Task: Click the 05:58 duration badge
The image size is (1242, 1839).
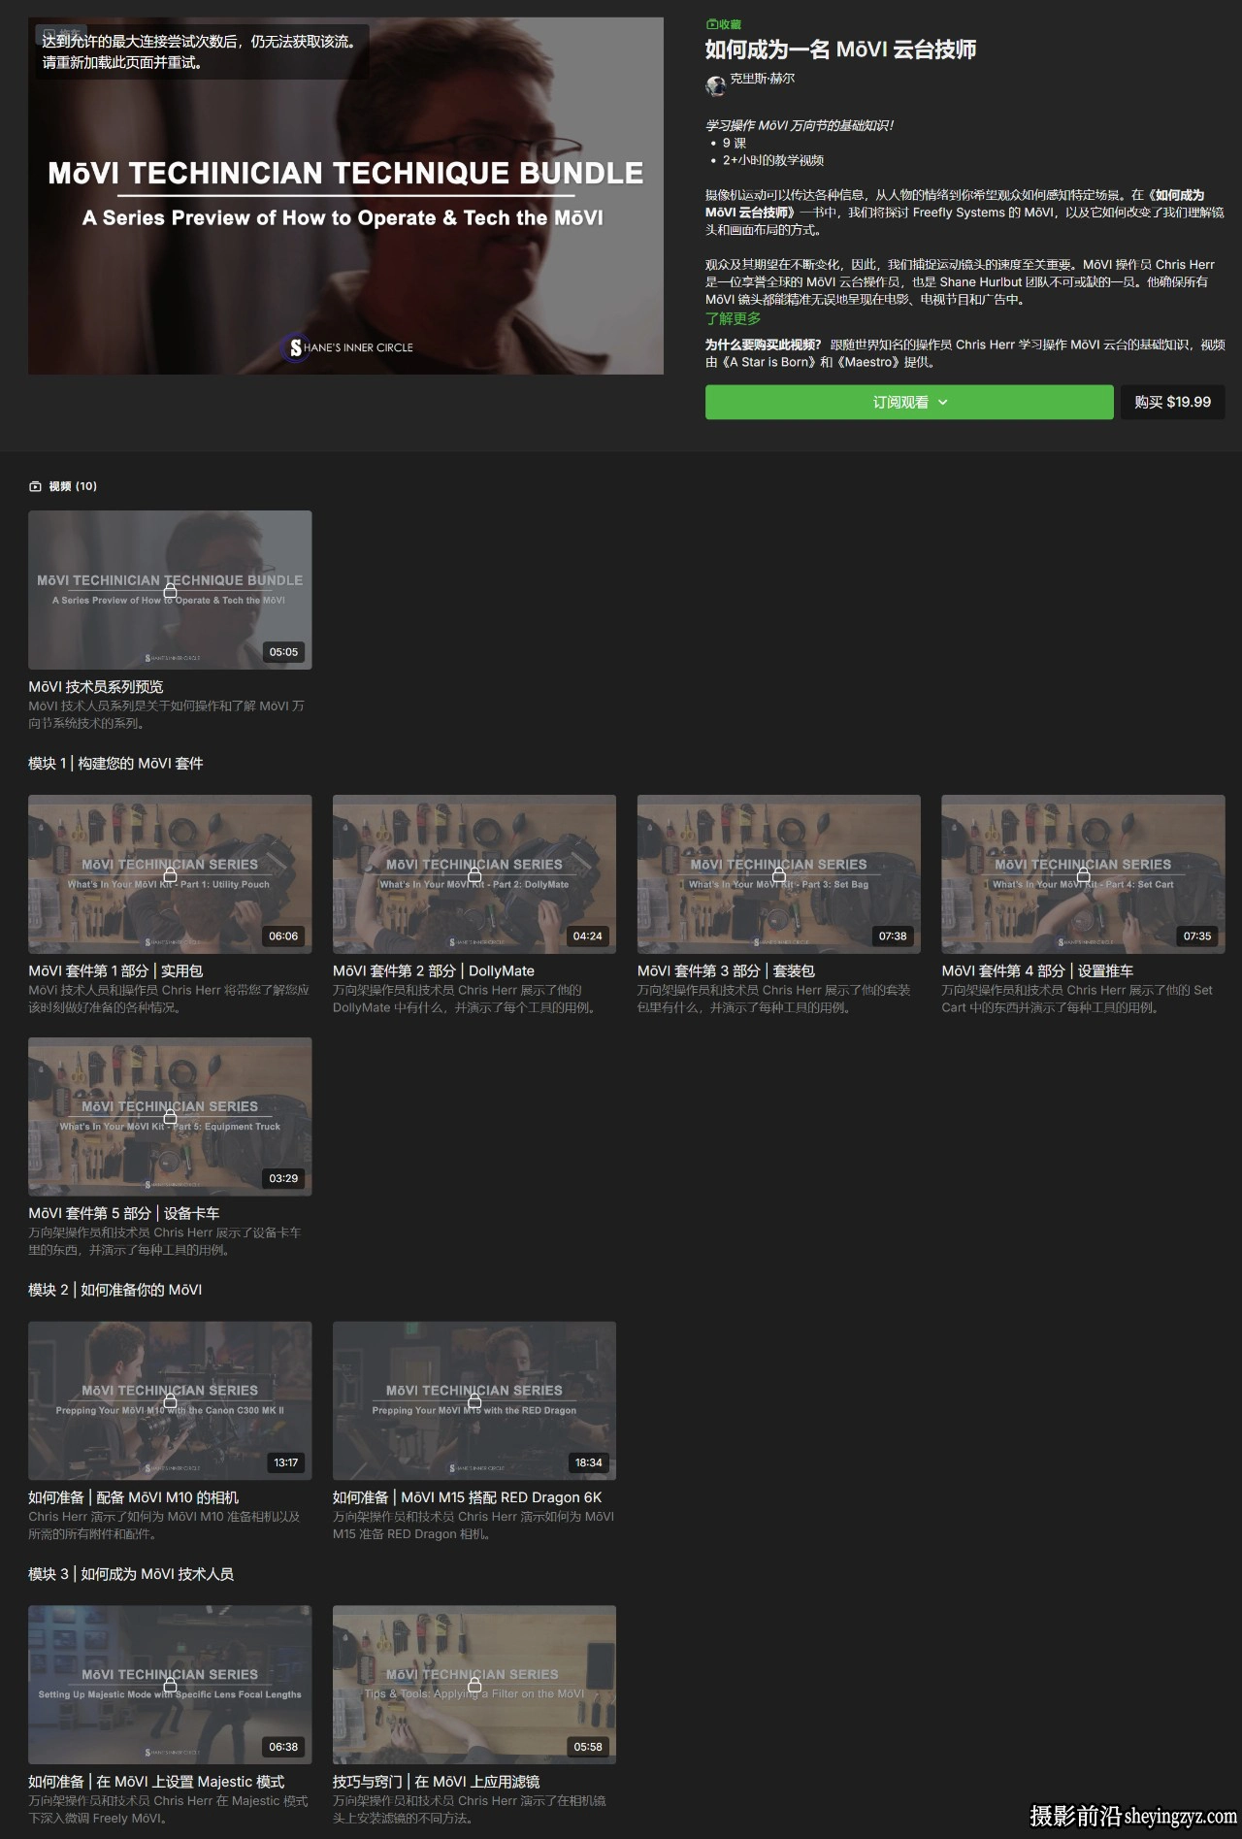Action: (588, 1748)
